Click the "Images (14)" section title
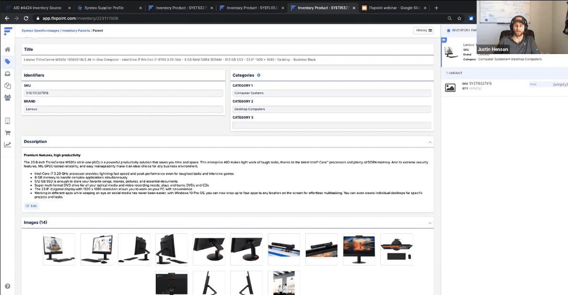 (36, 223)
